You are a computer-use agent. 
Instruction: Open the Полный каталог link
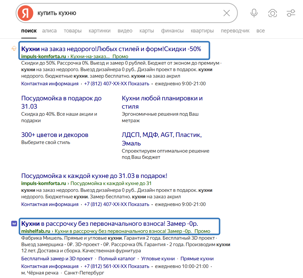pyautogui.click(x=117, y=259)
